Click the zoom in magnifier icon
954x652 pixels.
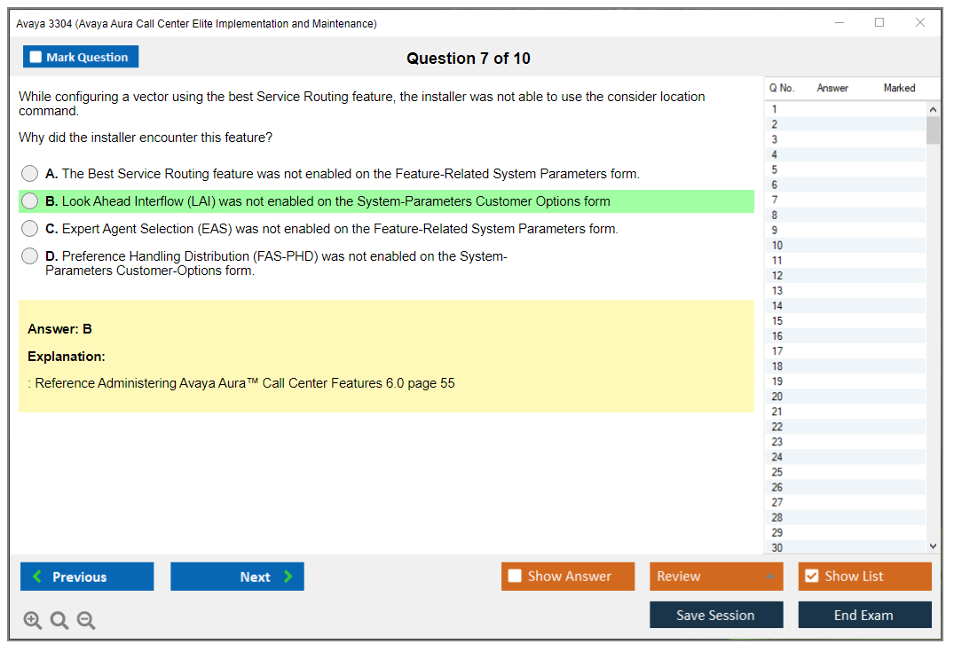33,621
